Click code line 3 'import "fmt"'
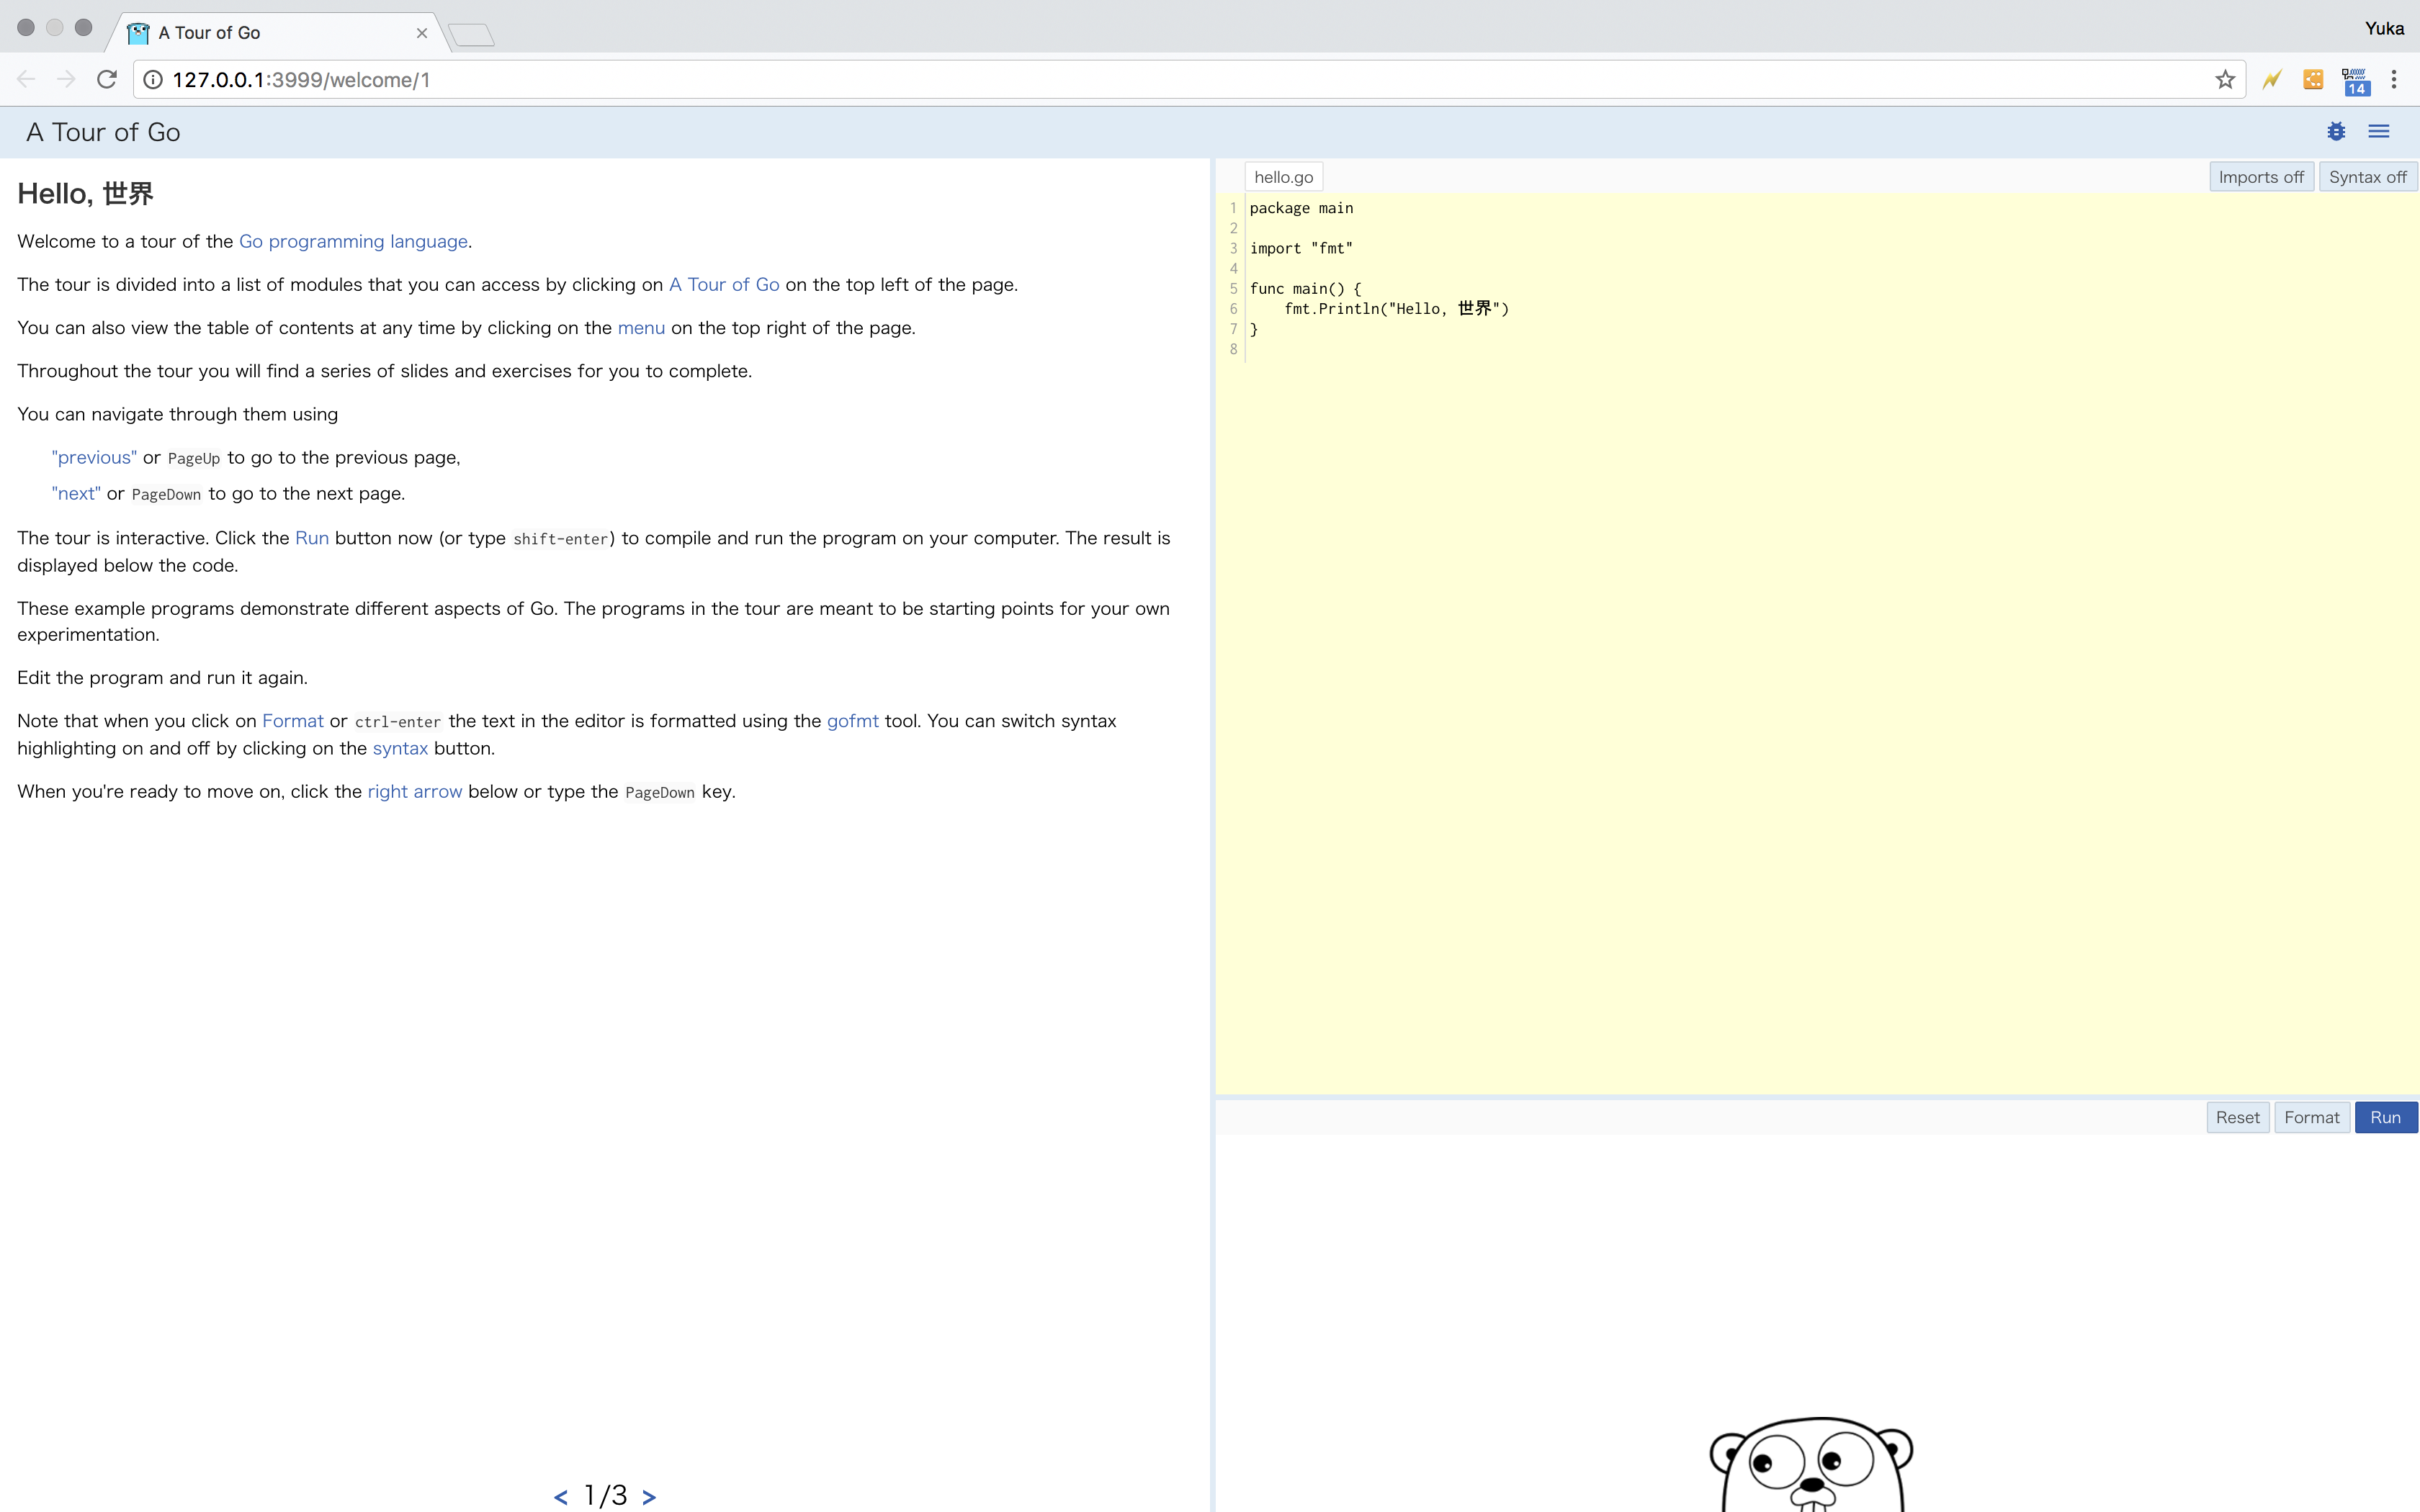Image resolution: width=2420 pixels, height=1512 pixels. pos(1301,248)
